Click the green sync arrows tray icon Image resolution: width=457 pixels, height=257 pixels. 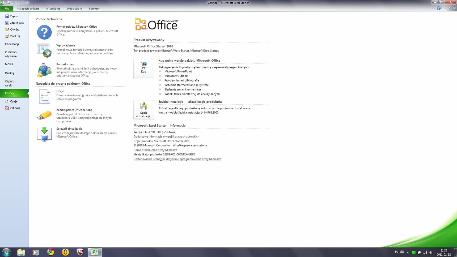(x=413, y=252)
